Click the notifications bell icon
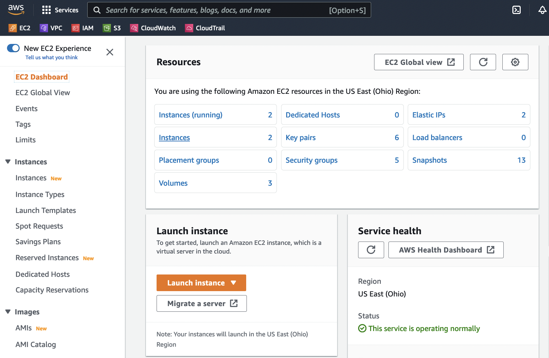Viewport: 549px width, 358px height. [x=542, y=10]
